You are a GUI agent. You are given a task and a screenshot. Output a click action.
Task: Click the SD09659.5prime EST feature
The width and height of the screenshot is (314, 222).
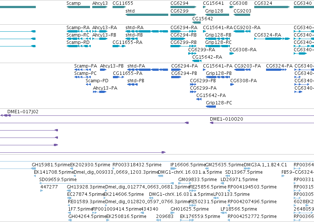(x=107, y=183)
